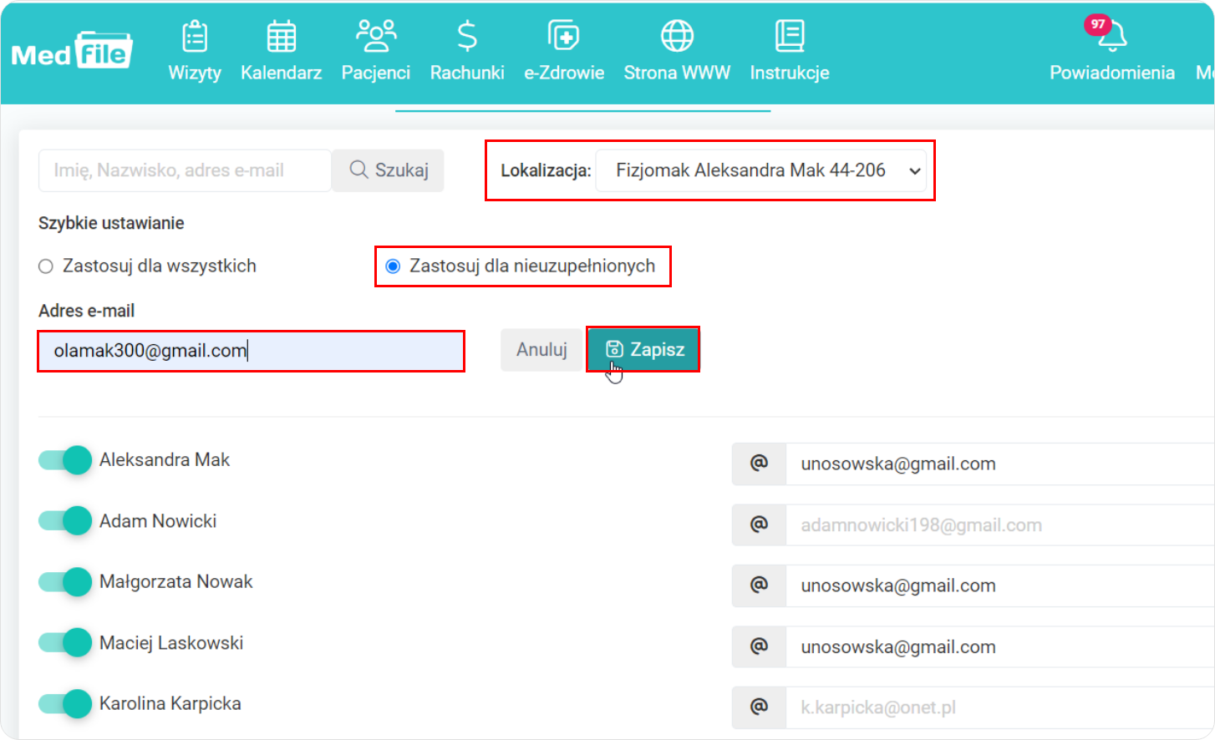Select Zastosuj dla nieuzupełnionych radio button
Image resolution: width=1215 pixels, height=740 pixels.
393,266
